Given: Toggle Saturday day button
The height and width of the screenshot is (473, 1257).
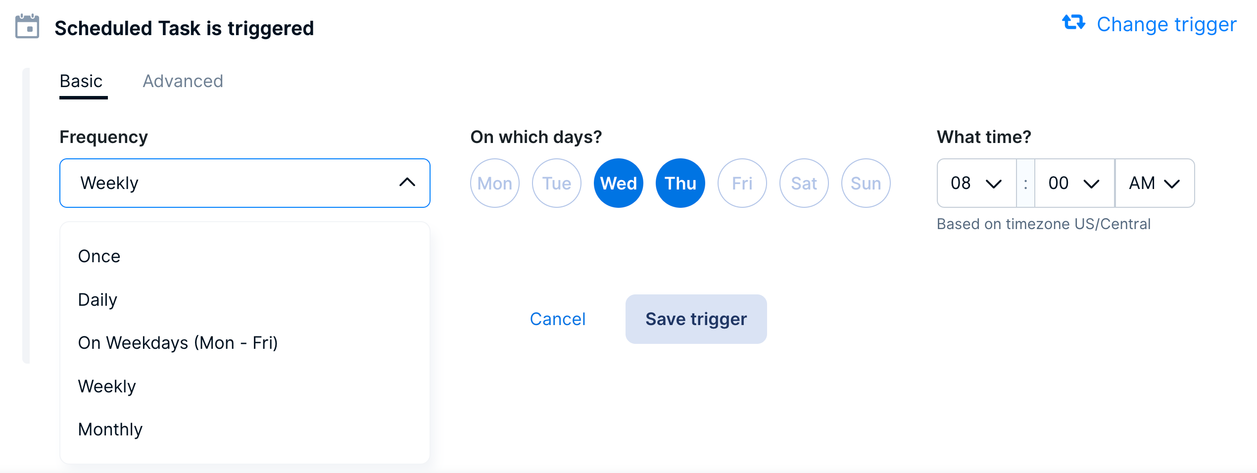Looking at the screenshot, I should tap(804, 183).
